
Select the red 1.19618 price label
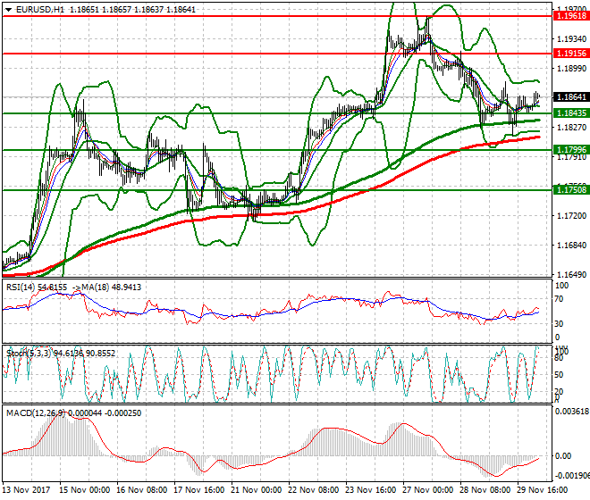tap(571, 16)
